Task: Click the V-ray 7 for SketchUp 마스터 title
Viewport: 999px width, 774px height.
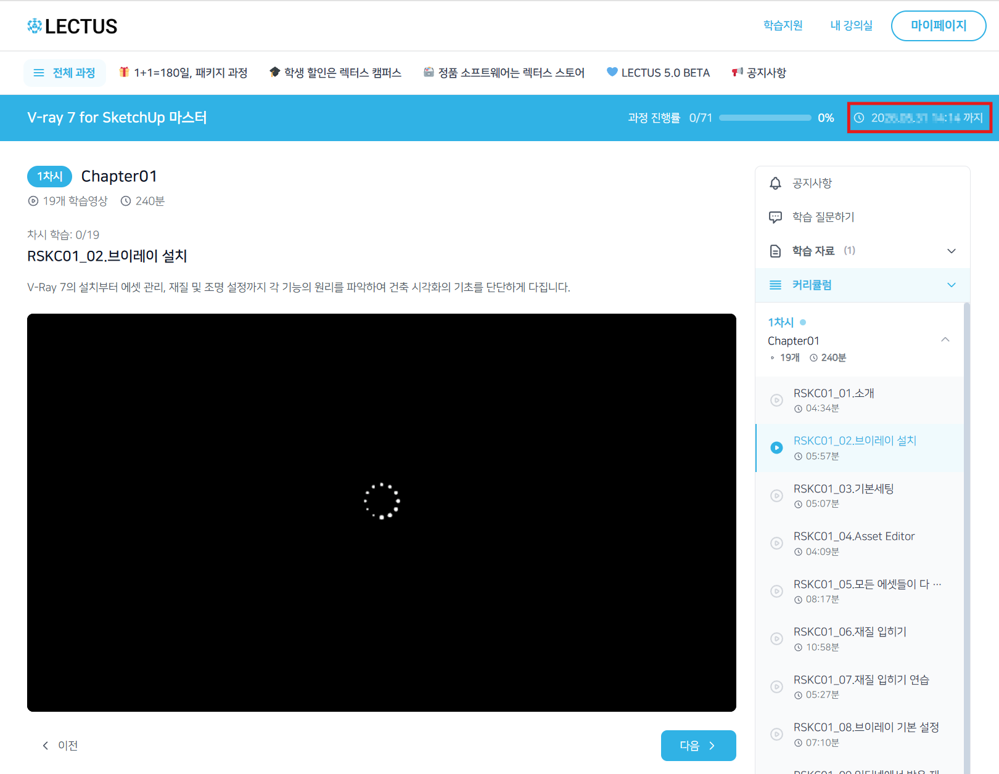Action: (x=117, y=118)
